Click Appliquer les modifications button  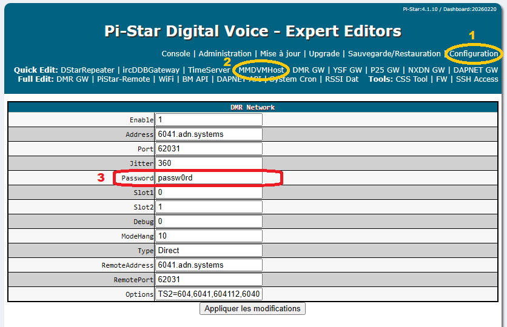click(252, 309)
